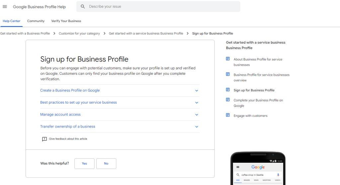
Task: Click article icon beside Engage with customers
Action: (x=228, y=115)
